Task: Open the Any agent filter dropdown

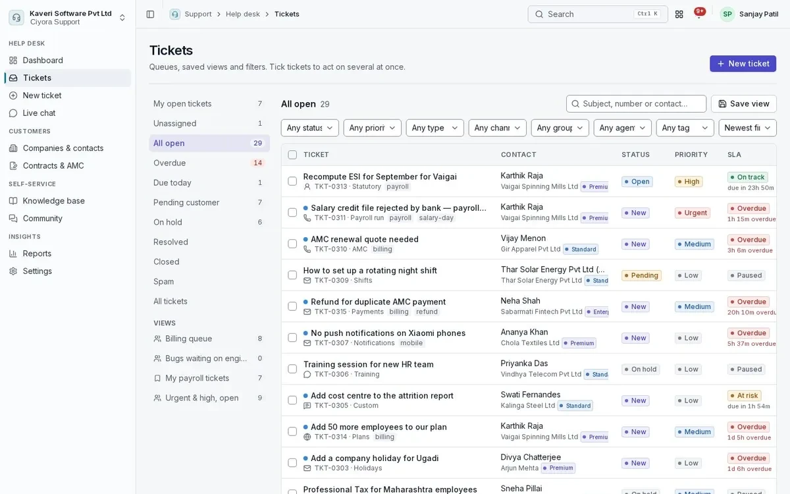Action: pyautogui.click(x=623, y=128)
